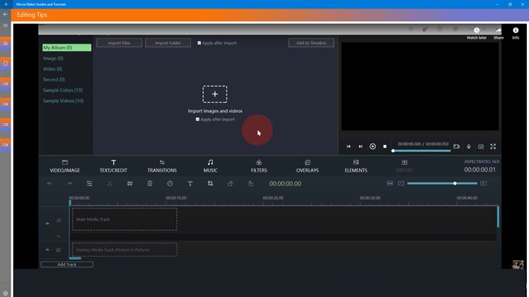This screenshot has height=297, width=529.
Task: Select Sample Colors (19) in the album list
Action: click(63, 90)
